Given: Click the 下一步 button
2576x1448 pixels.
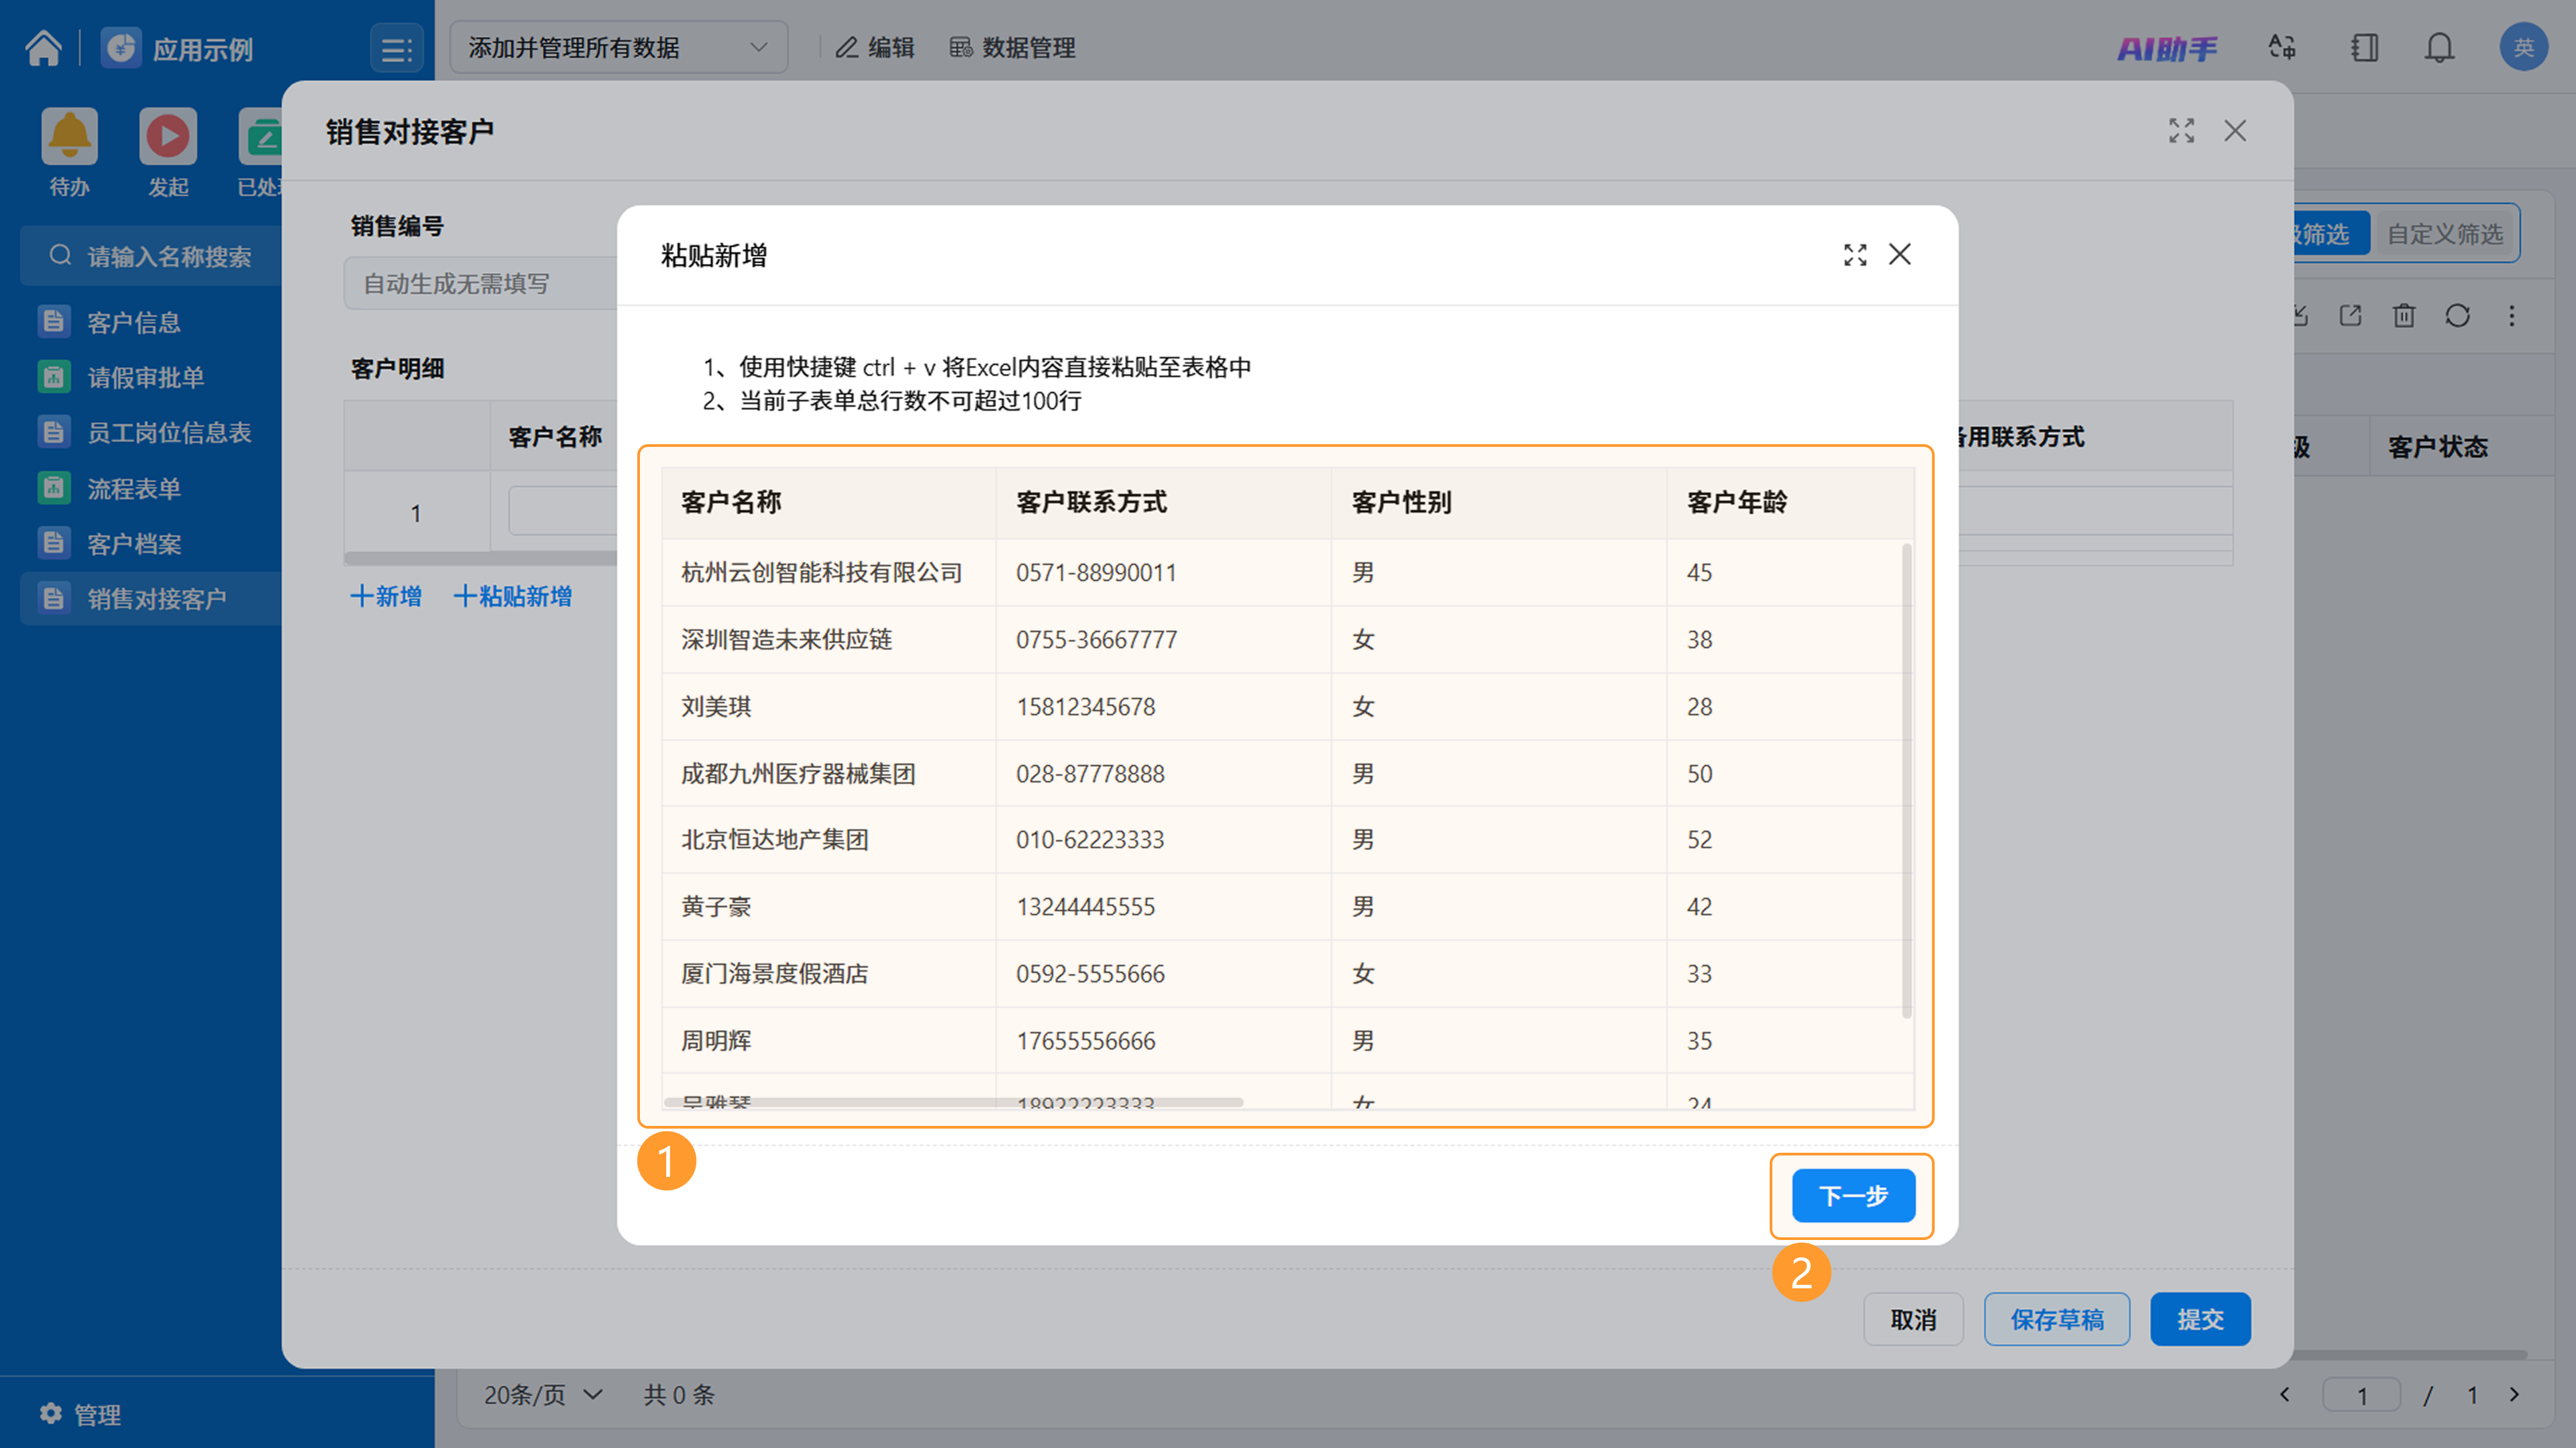Looking at the screenshot, I should (x=1853, y=1195).
